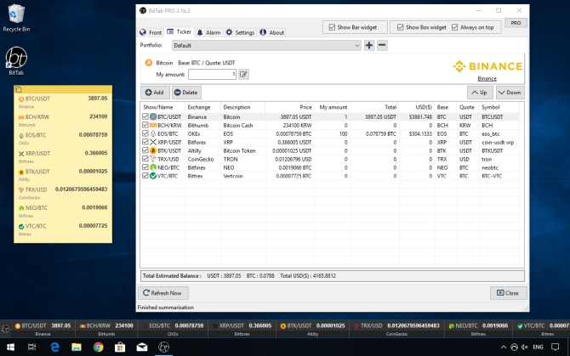Uncheck the BTK/USDT show checkbox

tap(145, 150)
